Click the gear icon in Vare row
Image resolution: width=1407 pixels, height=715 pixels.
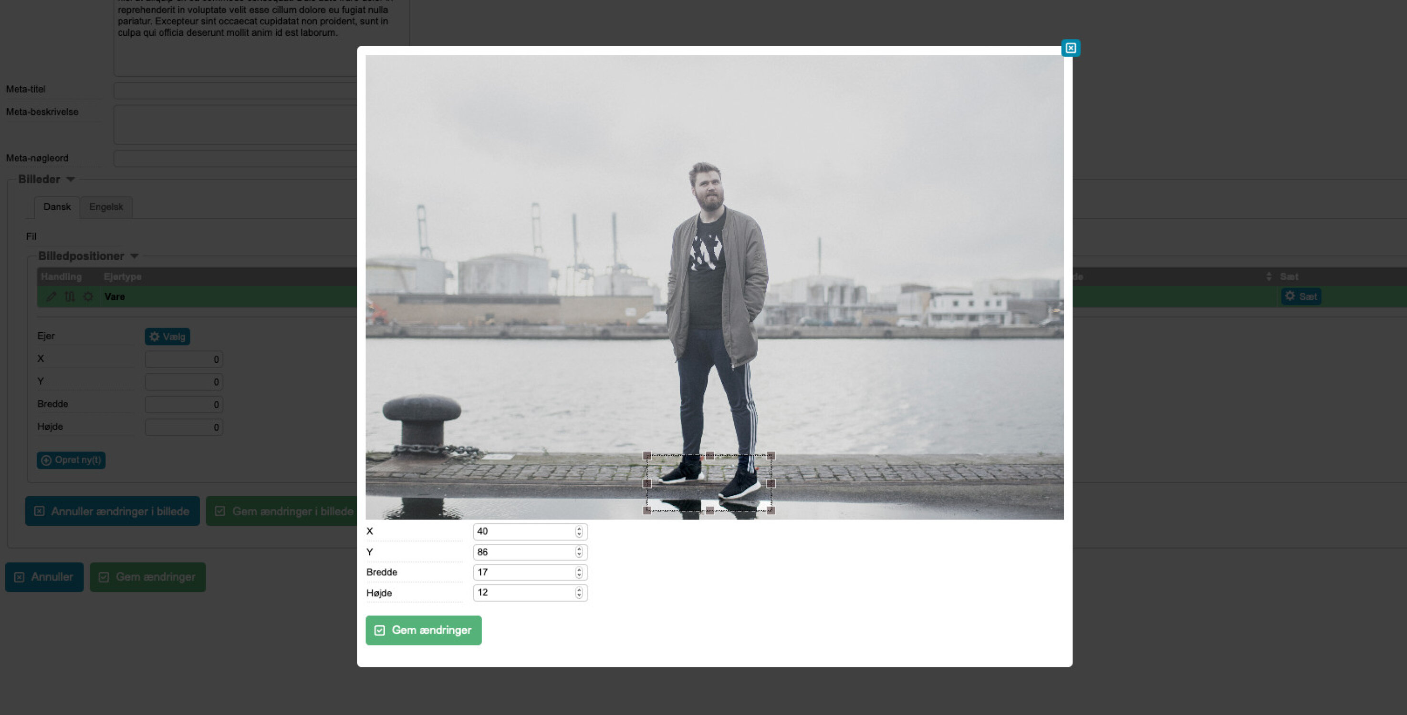pyautogui.click(x=88, y=296)
